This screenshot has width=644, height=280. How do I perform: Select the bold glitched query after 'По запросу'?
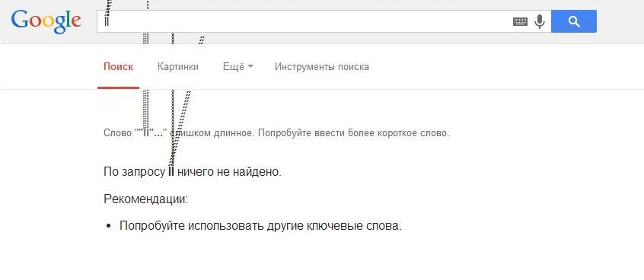pyautogui.click(x=171, y=172)
